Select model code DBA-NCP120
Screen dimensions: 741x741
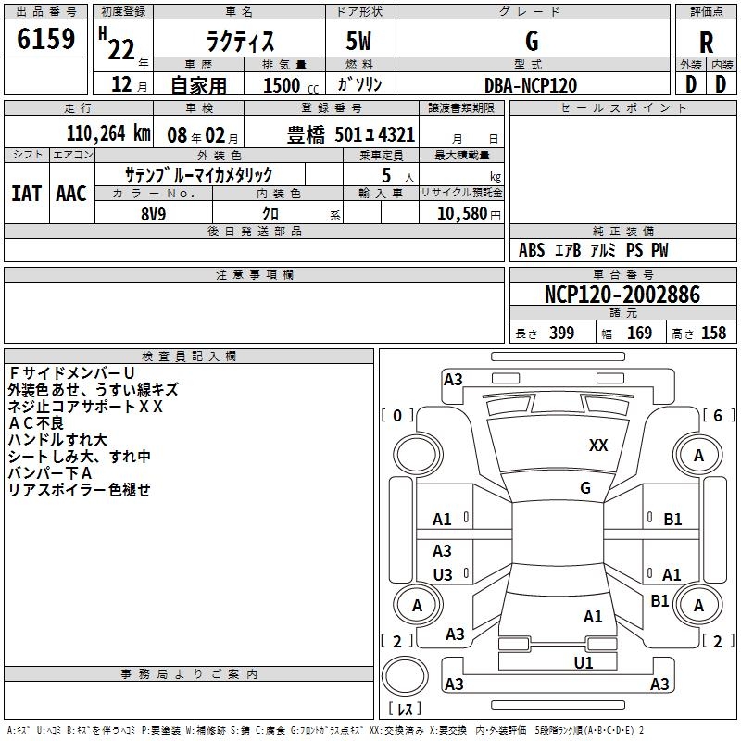531,85
